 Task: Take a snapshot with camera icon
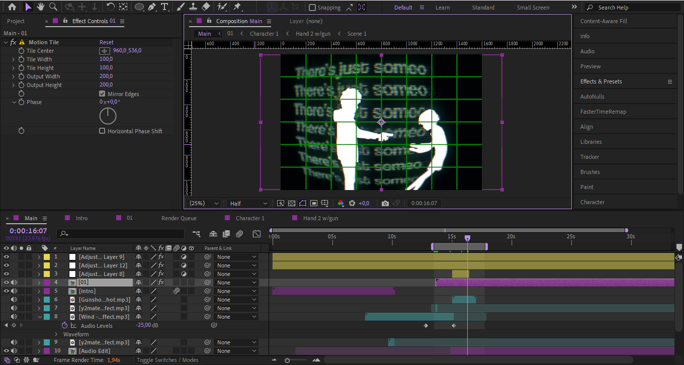(385, 203)
